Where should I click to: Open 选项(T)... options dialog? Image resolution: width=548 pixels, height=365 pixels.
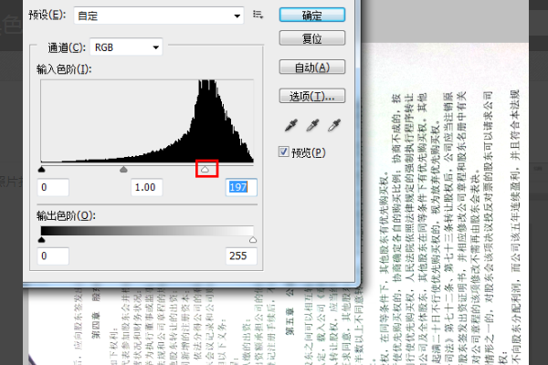point(312,96)
